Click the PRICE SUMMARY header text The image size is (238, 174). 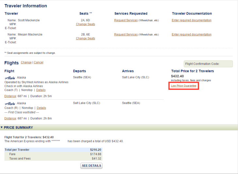pos(18,128)
